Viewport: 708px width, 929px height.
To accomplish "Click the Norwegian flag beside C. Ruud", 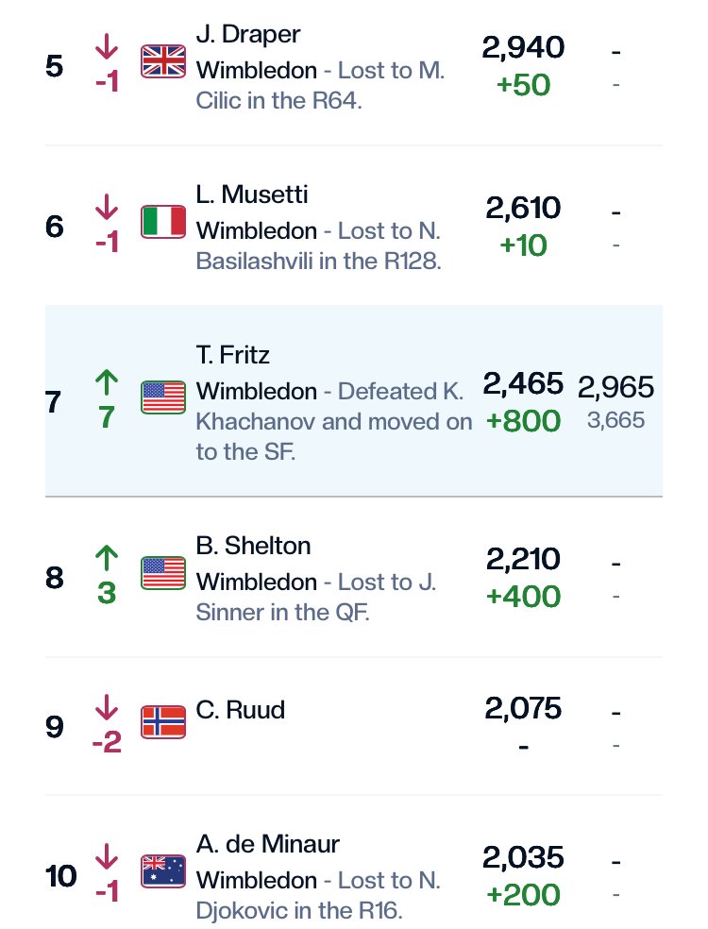I will pyautogui.click(x=163, y=722).
